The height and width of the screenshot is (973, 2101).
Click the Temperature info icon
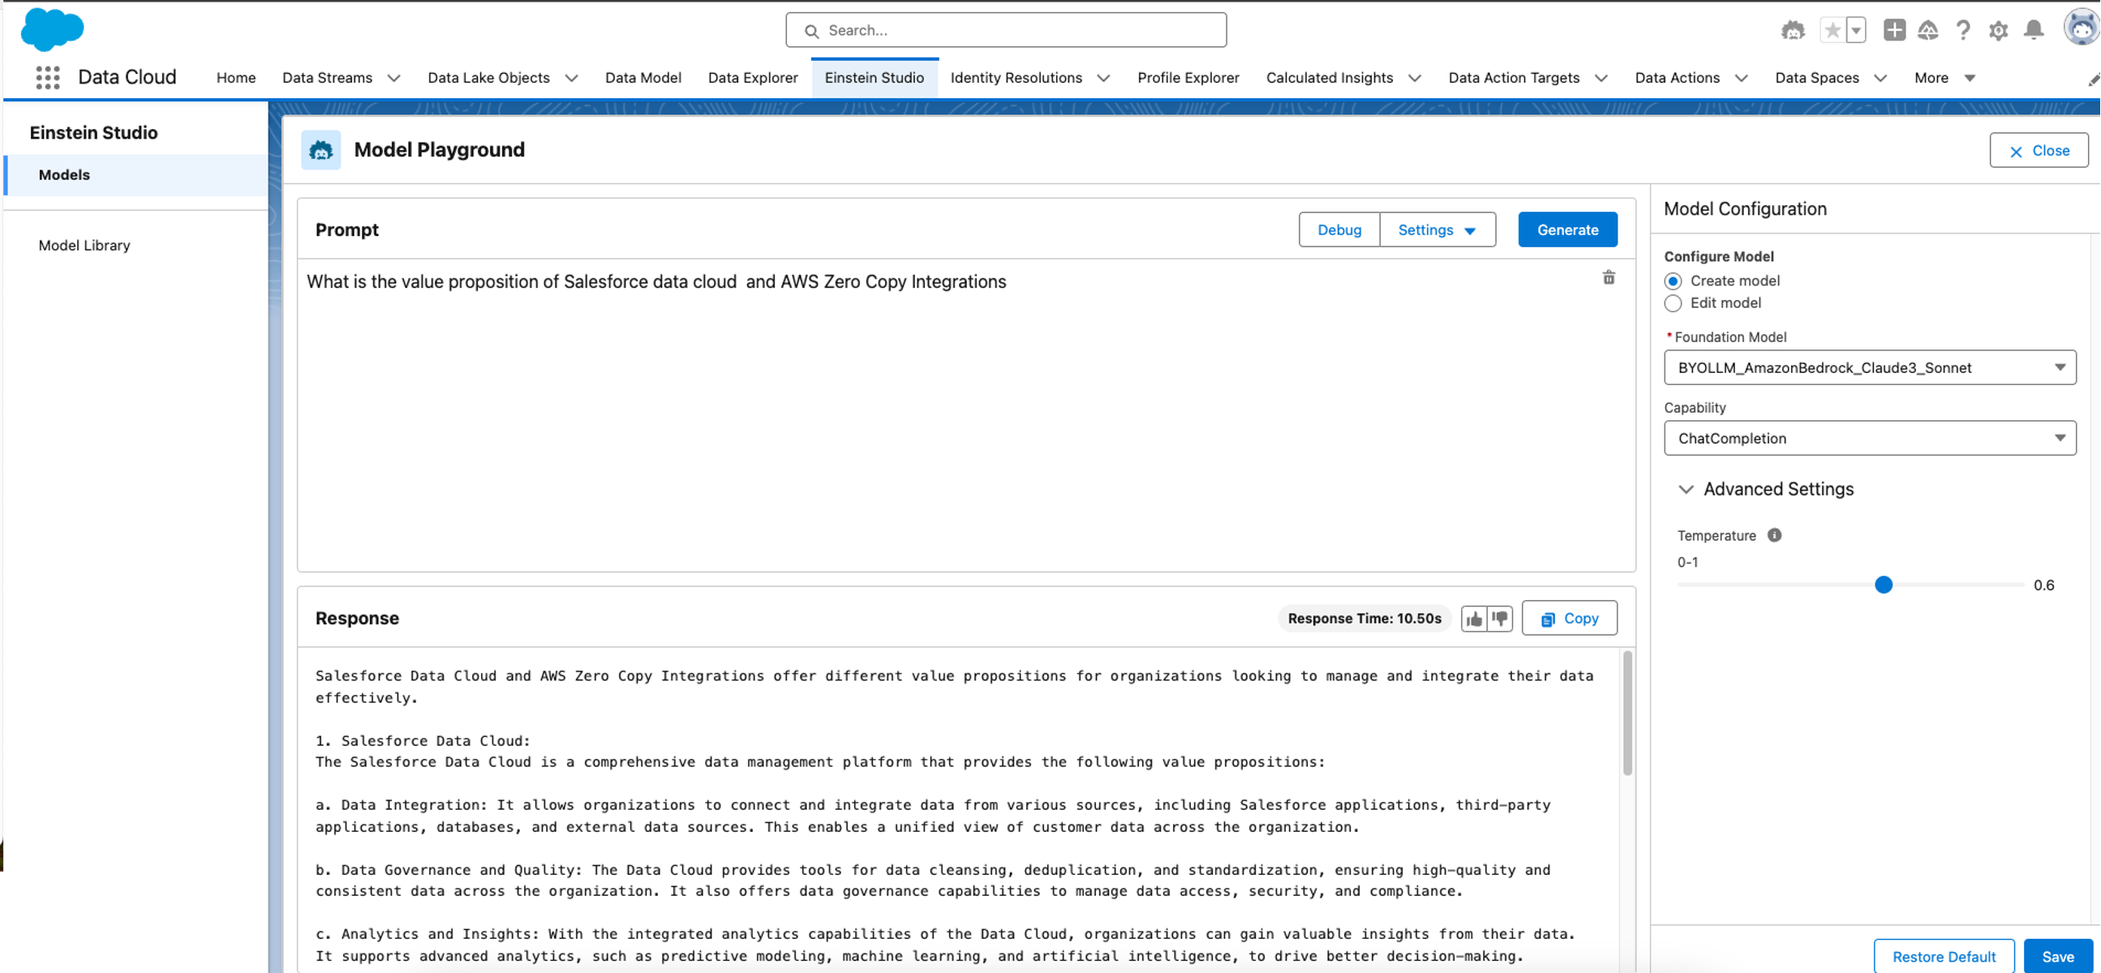1774,535
